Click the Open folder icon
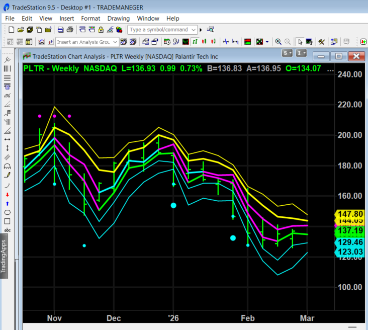The width and height of the screenshot is (368, 330). pyautogui.click(x=21, y=30)
